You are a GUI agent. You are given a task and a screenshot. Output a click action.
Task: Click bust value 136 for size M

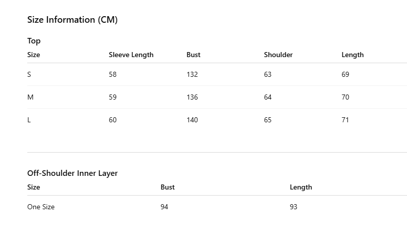point(192,97)
